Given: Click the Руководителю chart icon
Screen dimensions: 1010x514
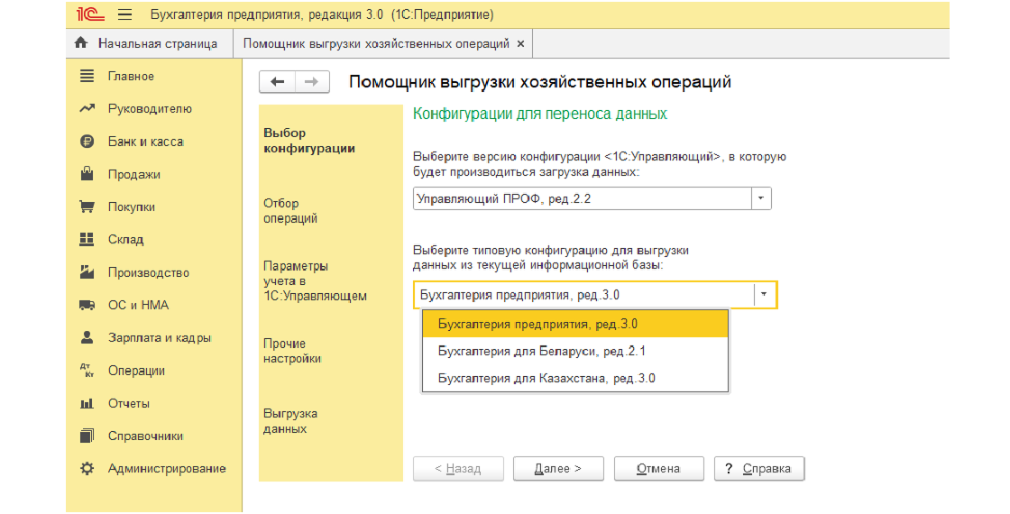Looking at the screenshot, I should tap(87, 109).
